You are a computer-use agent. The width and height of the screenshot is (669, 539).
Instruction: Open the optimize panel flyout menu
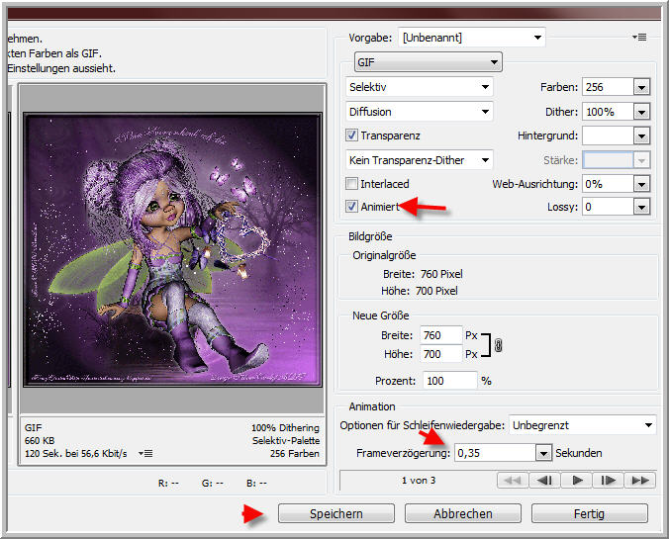click(639, 38)
